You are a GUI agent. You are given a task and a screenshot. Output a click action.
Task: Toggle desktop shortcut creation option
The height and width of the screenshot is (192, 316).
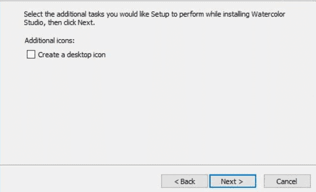(31, 55)
